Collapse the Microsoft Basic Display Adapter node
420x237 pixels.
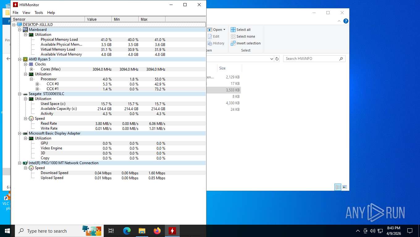[x=19, y=133]
